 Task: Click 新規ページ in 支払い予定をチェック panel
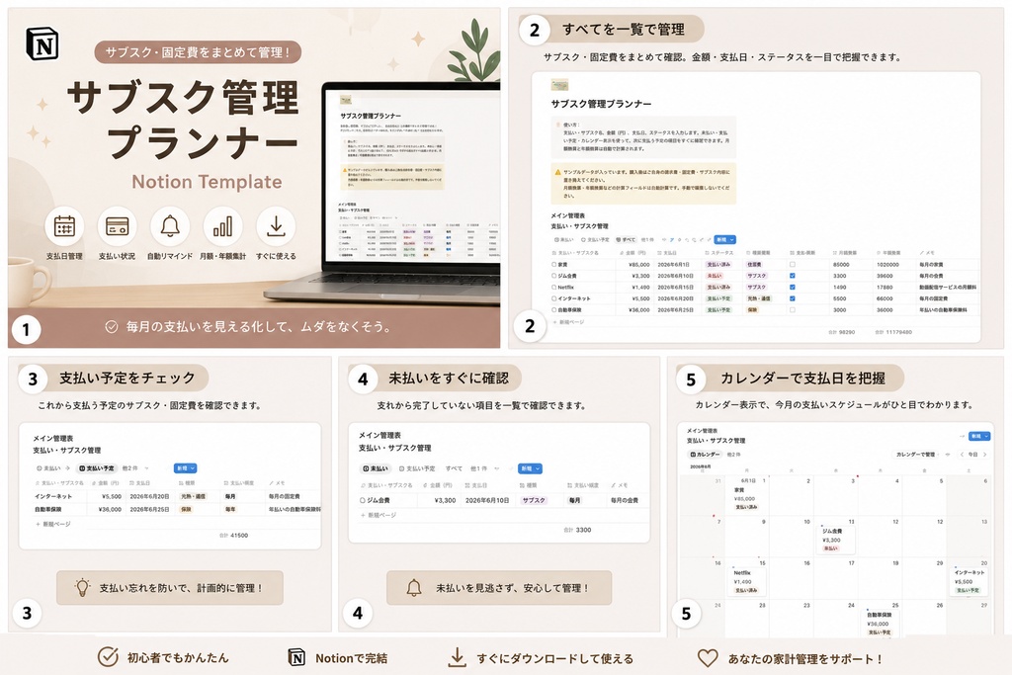pyautogui.click(x=53, y=524)
